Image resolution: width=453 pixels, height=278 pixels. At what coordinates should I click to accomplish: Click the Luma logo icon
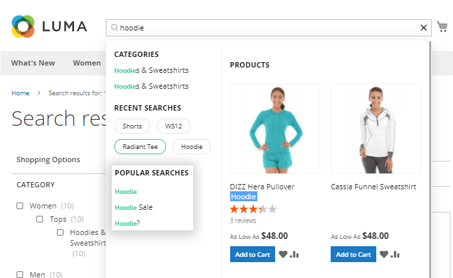point(23,26)
